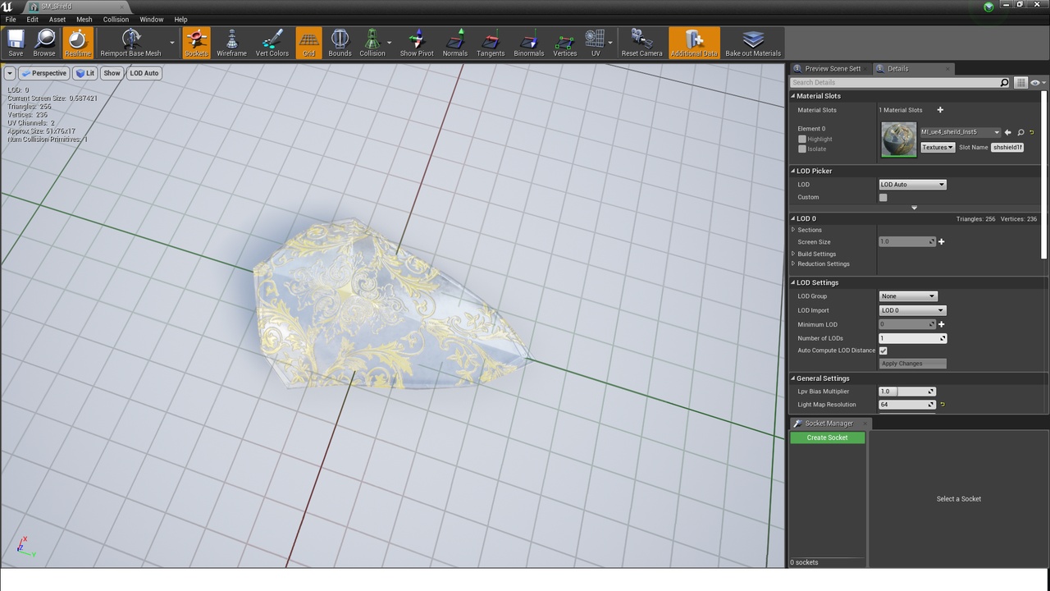Toggle the Bounds display icon

click(x=340, y=43)
